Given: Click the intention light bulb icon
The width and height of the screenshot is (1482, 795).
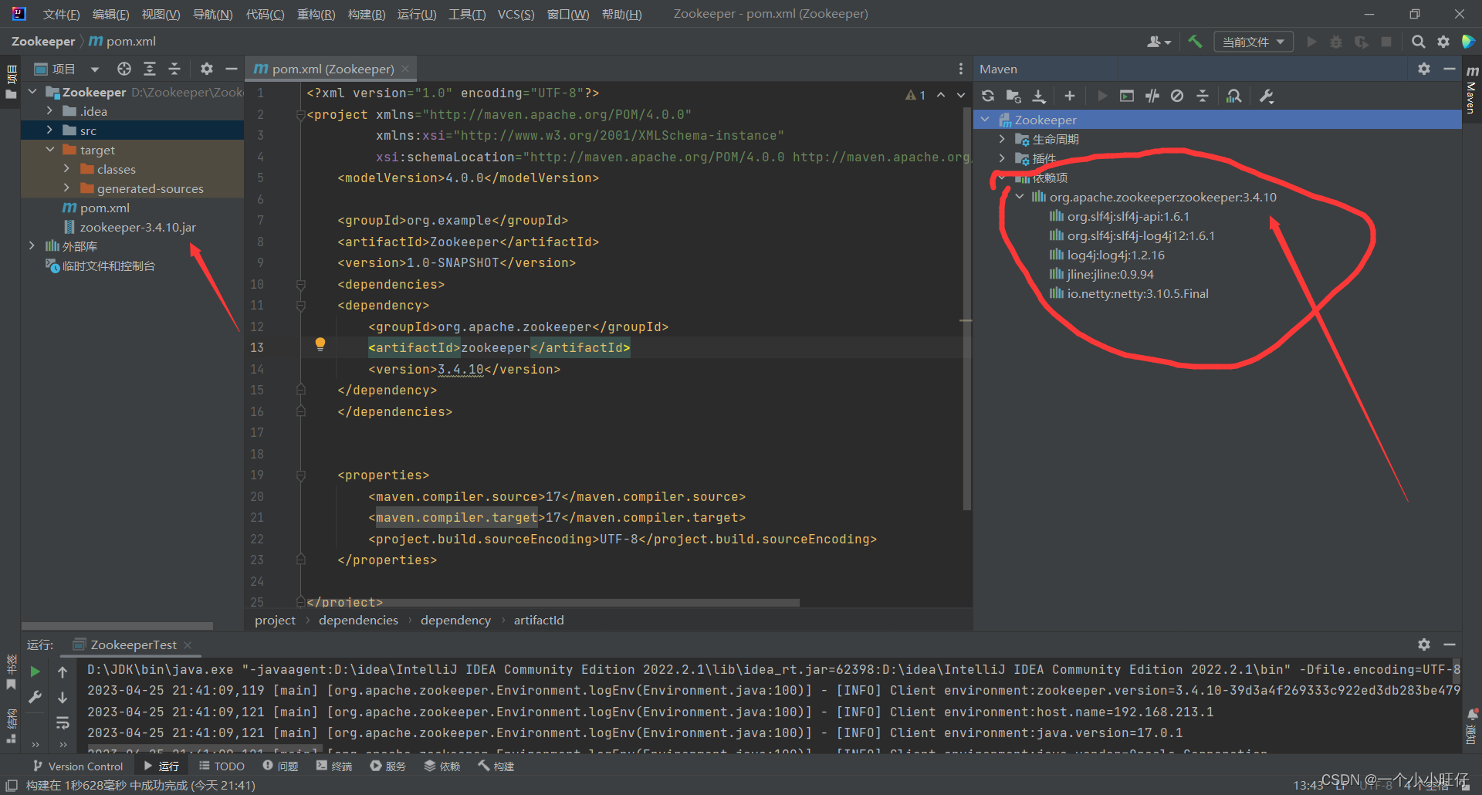Looking at the screenshot, I should pos(320,344).
